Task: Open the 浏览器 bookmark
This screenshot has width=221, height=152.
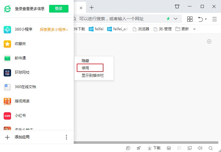Action: (141, 29)
